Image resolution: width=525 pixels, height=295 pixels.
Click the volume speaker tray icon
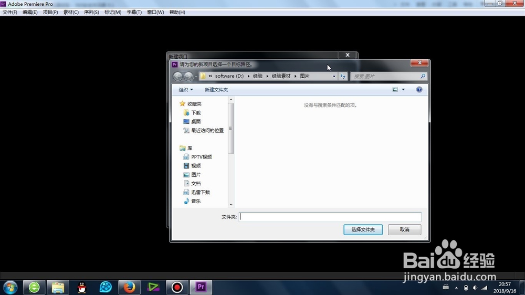click(475, 288)
